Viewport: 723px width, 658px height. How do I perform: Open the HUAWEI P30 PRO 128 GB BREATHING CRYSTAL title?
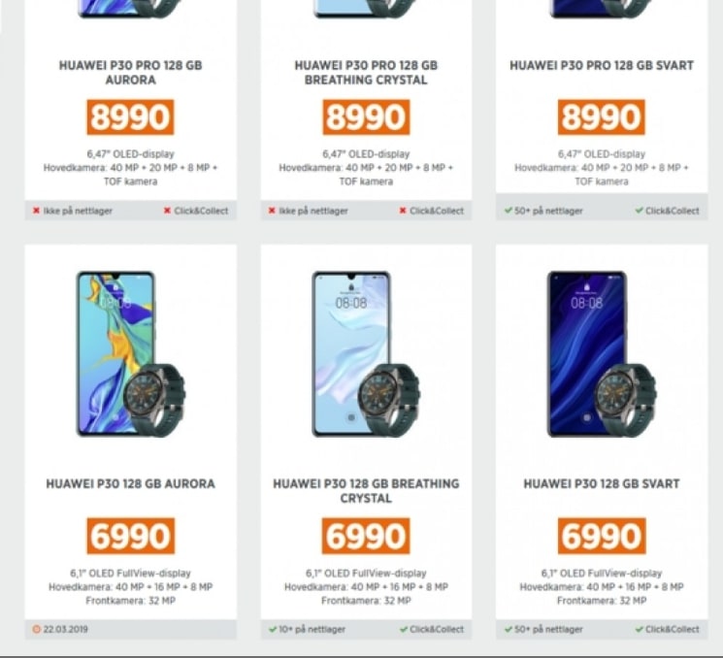point(366,73)
